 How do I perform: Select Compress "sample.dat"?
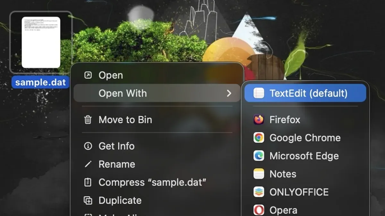157,182
